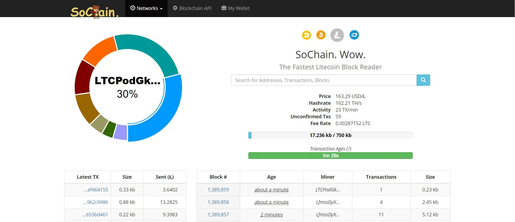Screen dimensions: 515x222
Task: Select the Dash network icon
Action: [x=354, y=35]
